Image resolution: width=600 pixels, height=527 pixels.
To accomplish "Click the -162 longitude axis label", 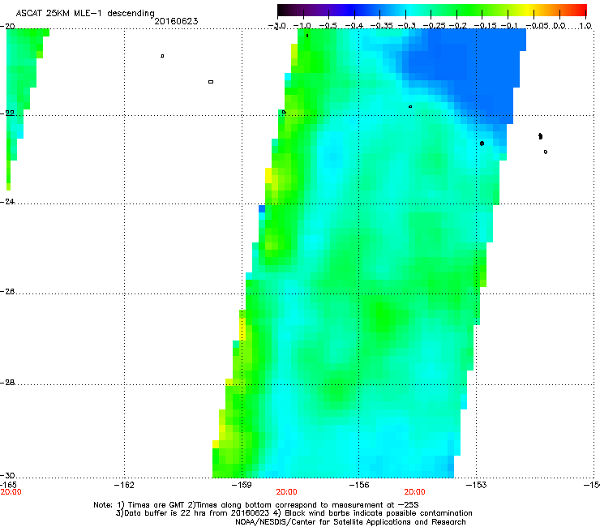I will 124,486.
